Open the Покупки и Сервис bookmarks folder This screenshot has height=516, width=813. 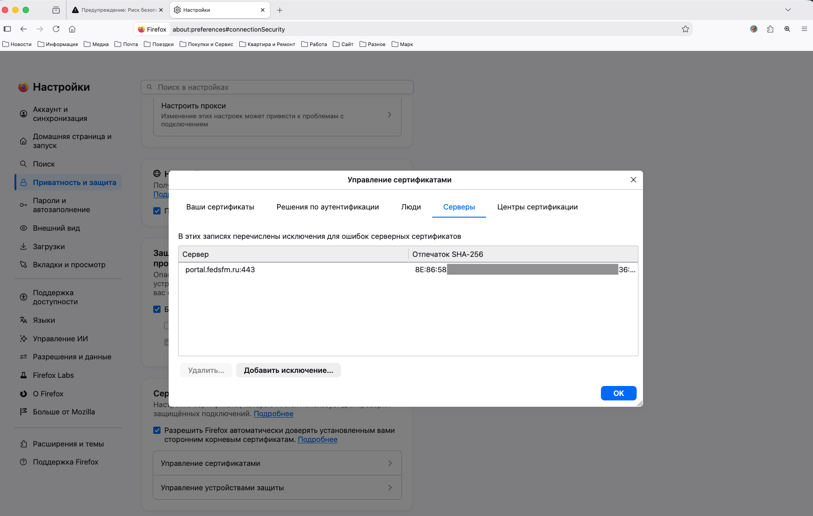(x=207, y=44)
